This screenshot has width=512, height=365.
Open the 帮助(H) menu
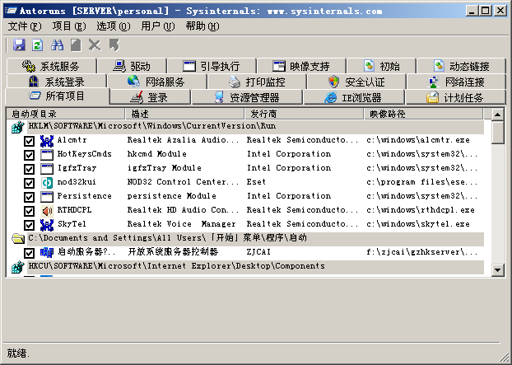[202, 26]
